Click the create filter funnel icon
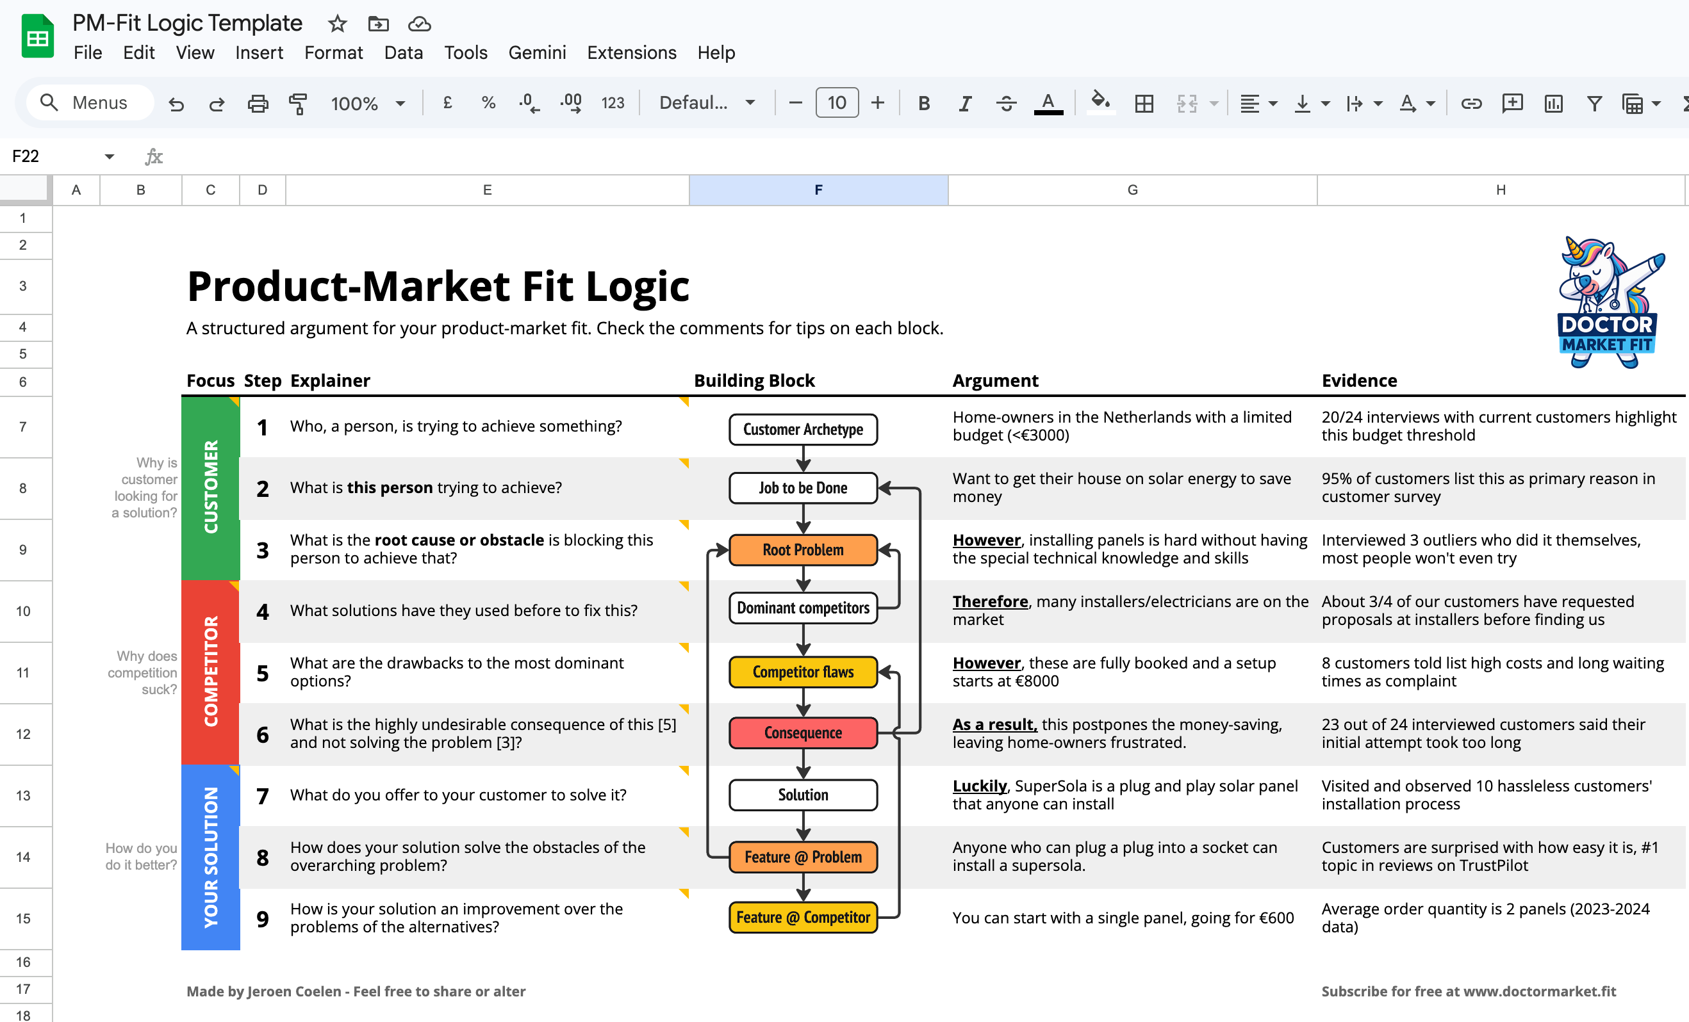Screen dimensions: 1689x1022 [1594, 104]
